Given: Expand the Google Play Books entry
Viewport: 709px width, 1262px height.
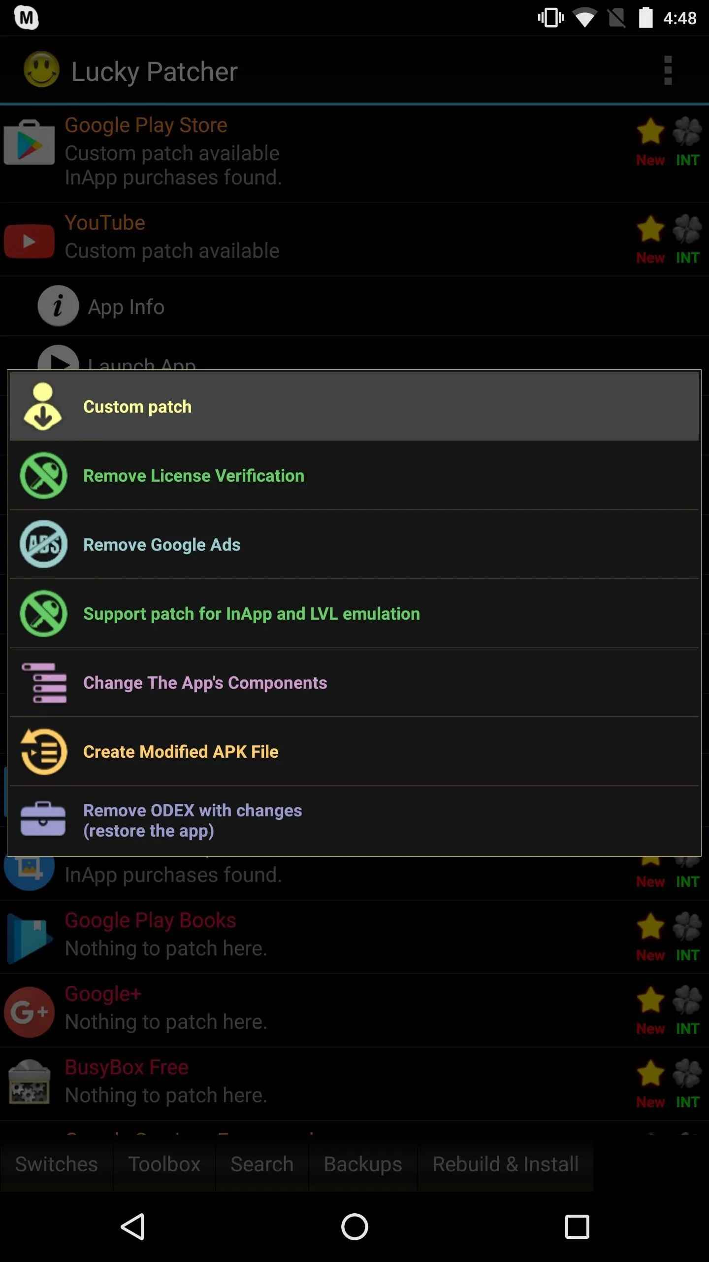Looking at the screenshot, I should 354,937.
